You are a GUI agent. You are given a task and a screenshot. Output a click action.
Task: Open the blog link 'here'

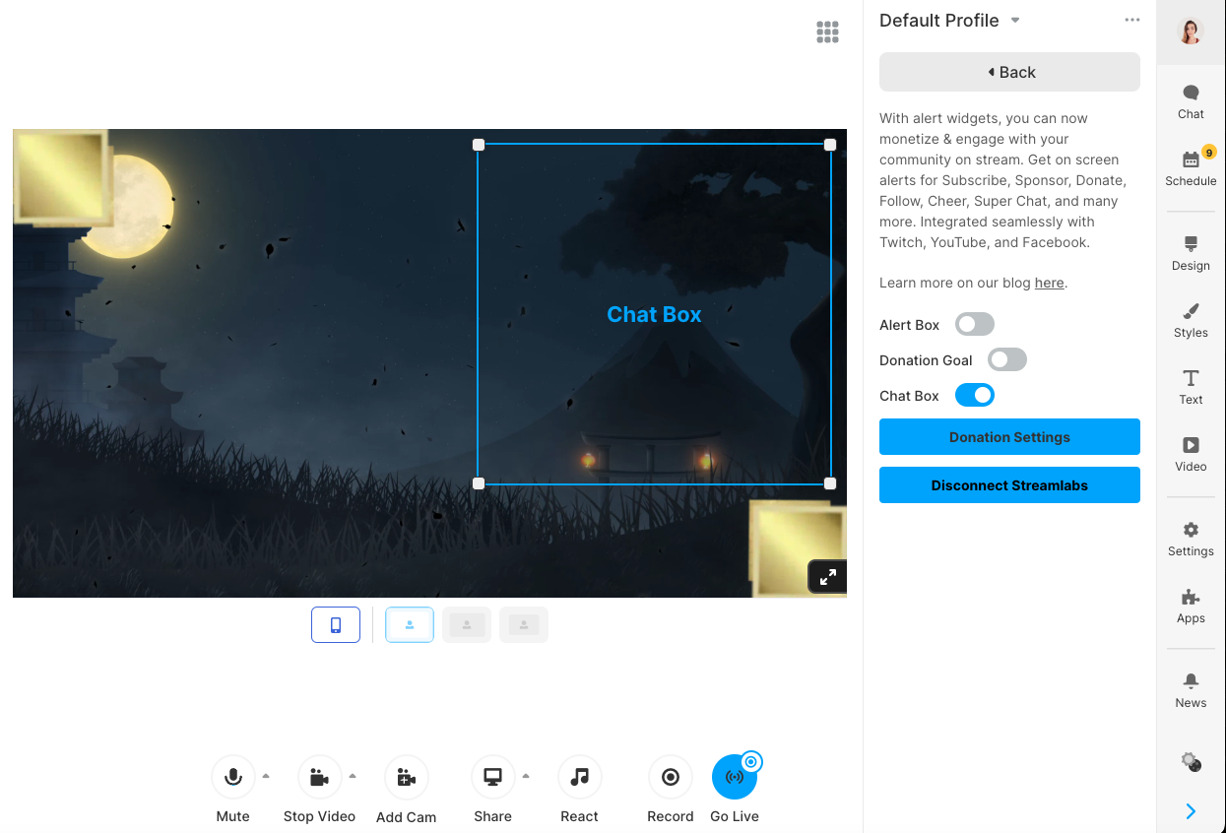[x=1049, y=283]
